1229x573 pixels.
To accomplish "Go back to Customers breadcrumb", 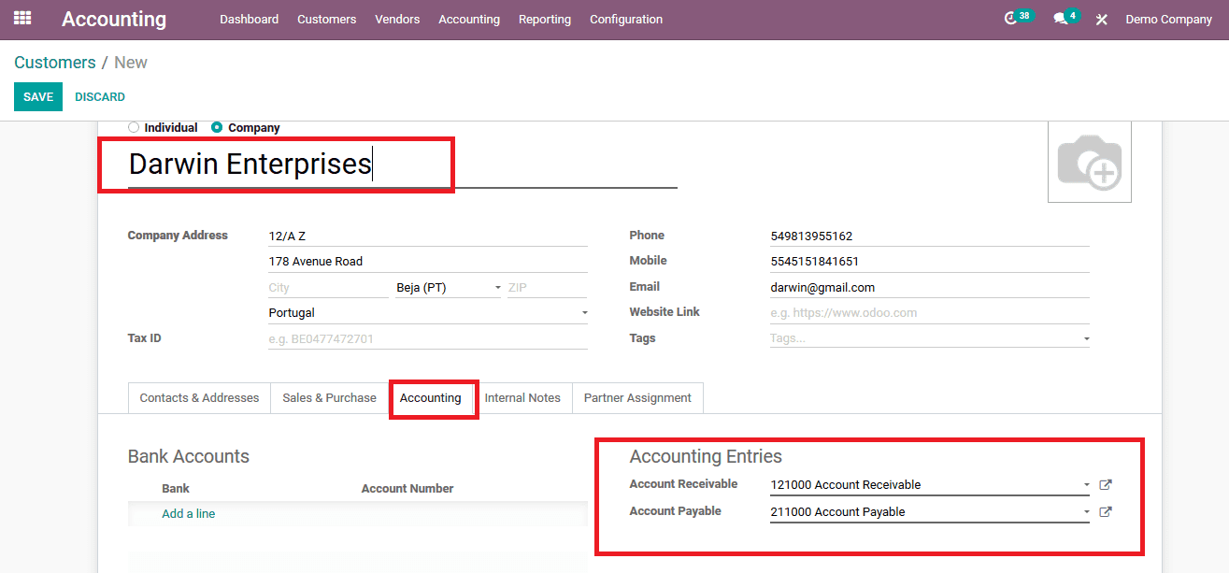I will [x=55, y=63].
